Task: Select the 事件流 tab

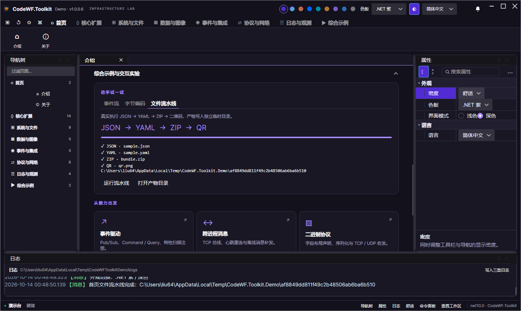Action: (111, 103)
